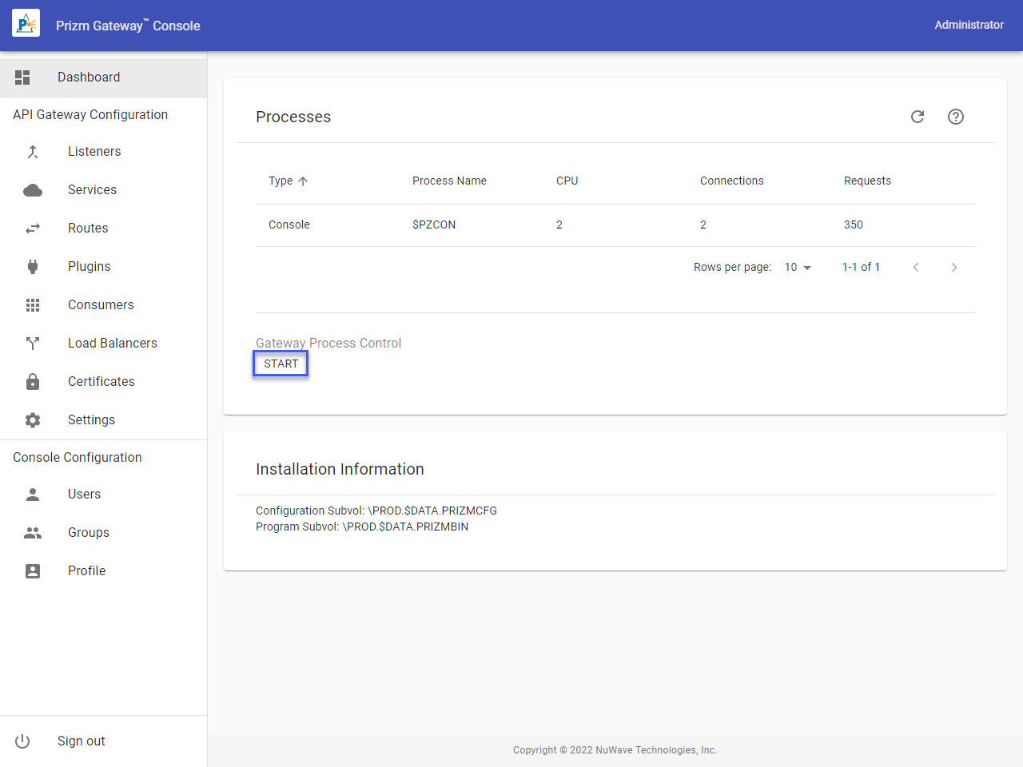Go to next page of processes
Viewport: 1023px width, 767px height.
pyautogui.click(x=954, y=268)
